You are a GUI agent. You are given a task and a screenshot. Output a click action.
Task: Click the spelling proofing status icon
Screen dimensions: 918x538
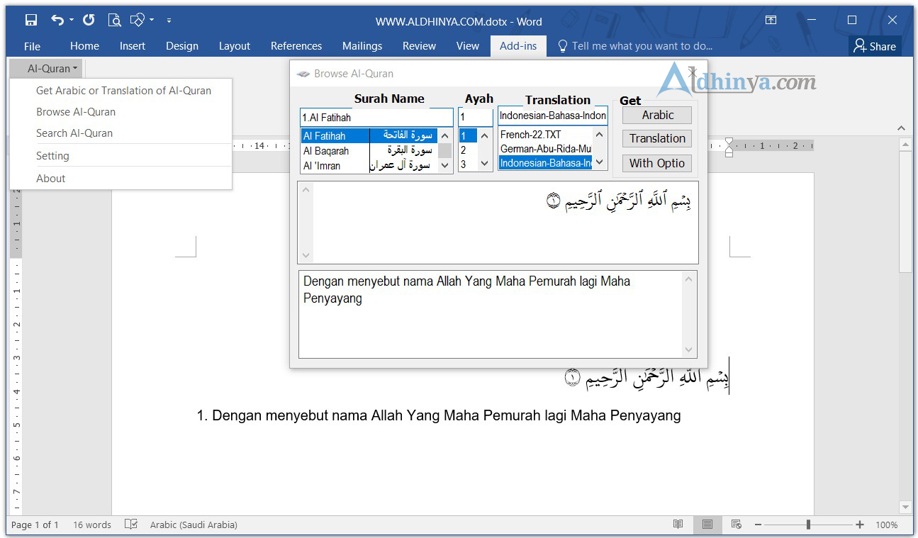tap(131, 525)
